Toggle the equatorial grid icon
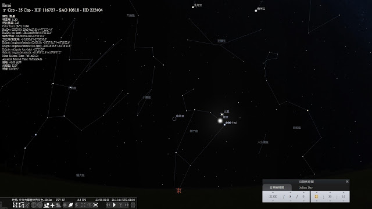The height and width of the screenshot is (209, 372). pyautogui.click(x=34, y=205)
